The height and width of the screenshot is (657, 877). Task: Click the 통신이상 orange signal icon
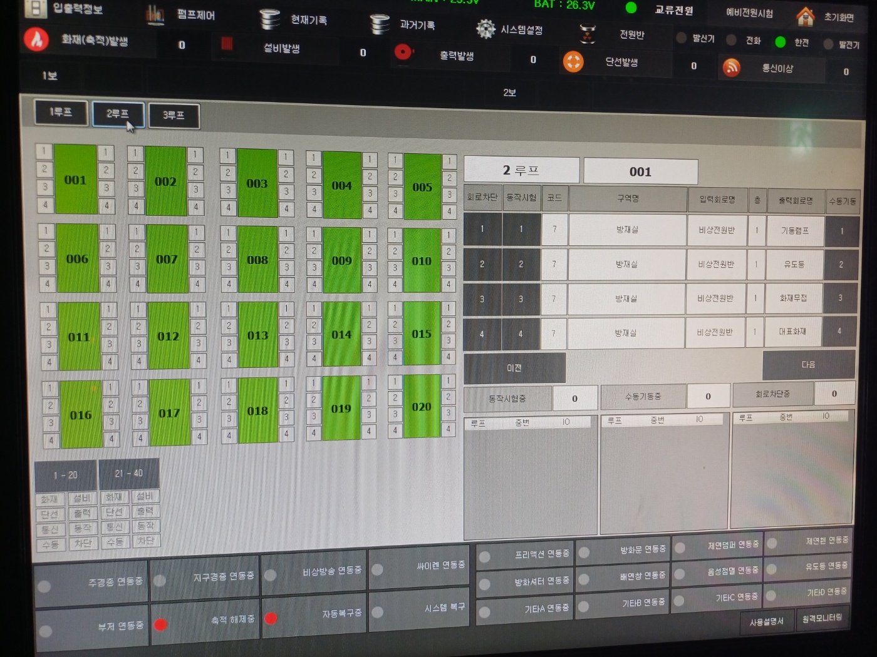pos(731,67)
